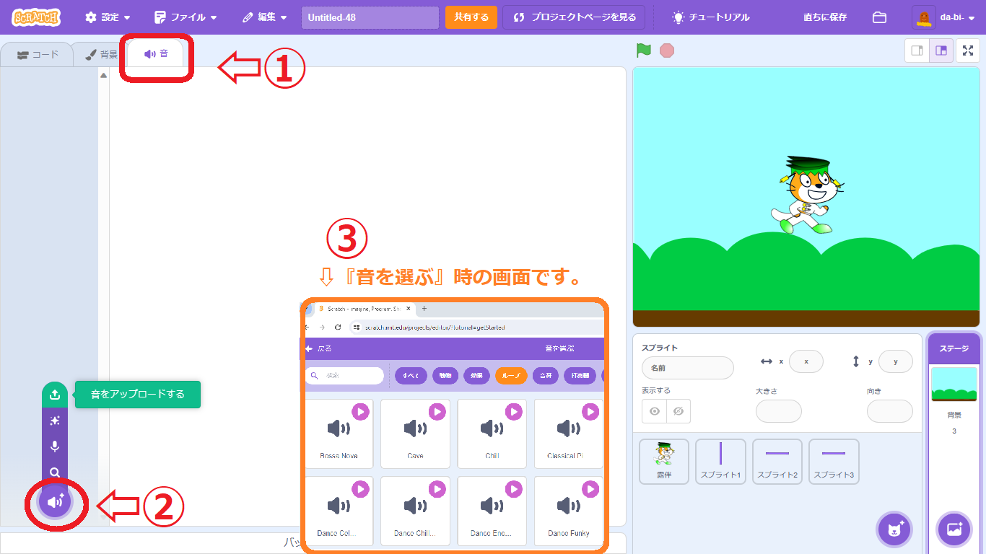Screen dimensions: 986x554
Task: Select the スプライト2 thumbnail
Action: pyautogui.click(x=777, y=462)
